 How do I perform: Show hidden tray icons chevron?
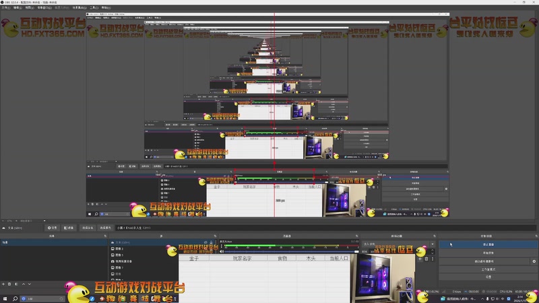(x=482, y=298)
